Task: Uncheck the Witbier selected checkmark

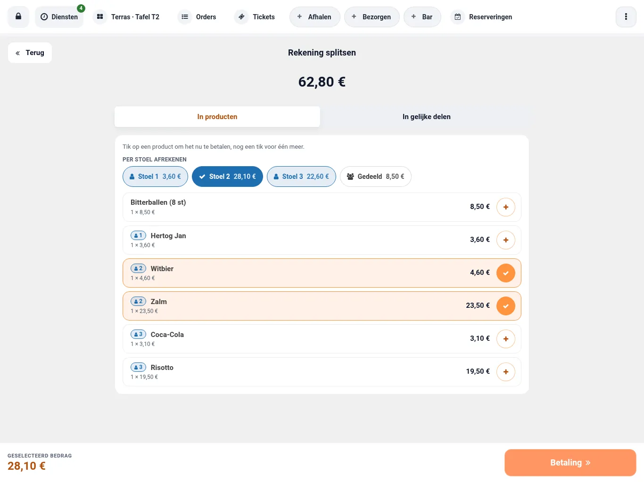Action: click(505, 273)
